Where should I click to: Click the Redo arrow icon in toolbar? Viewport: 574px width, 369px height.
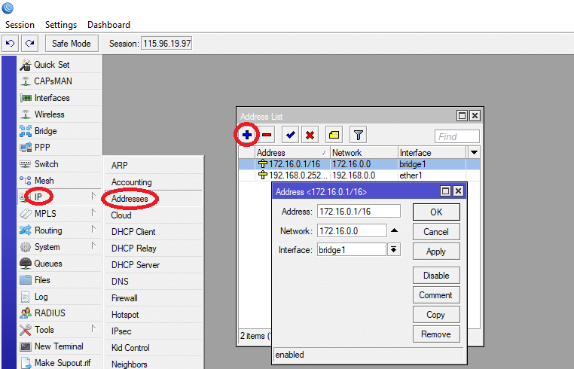[x=29, y=44]
